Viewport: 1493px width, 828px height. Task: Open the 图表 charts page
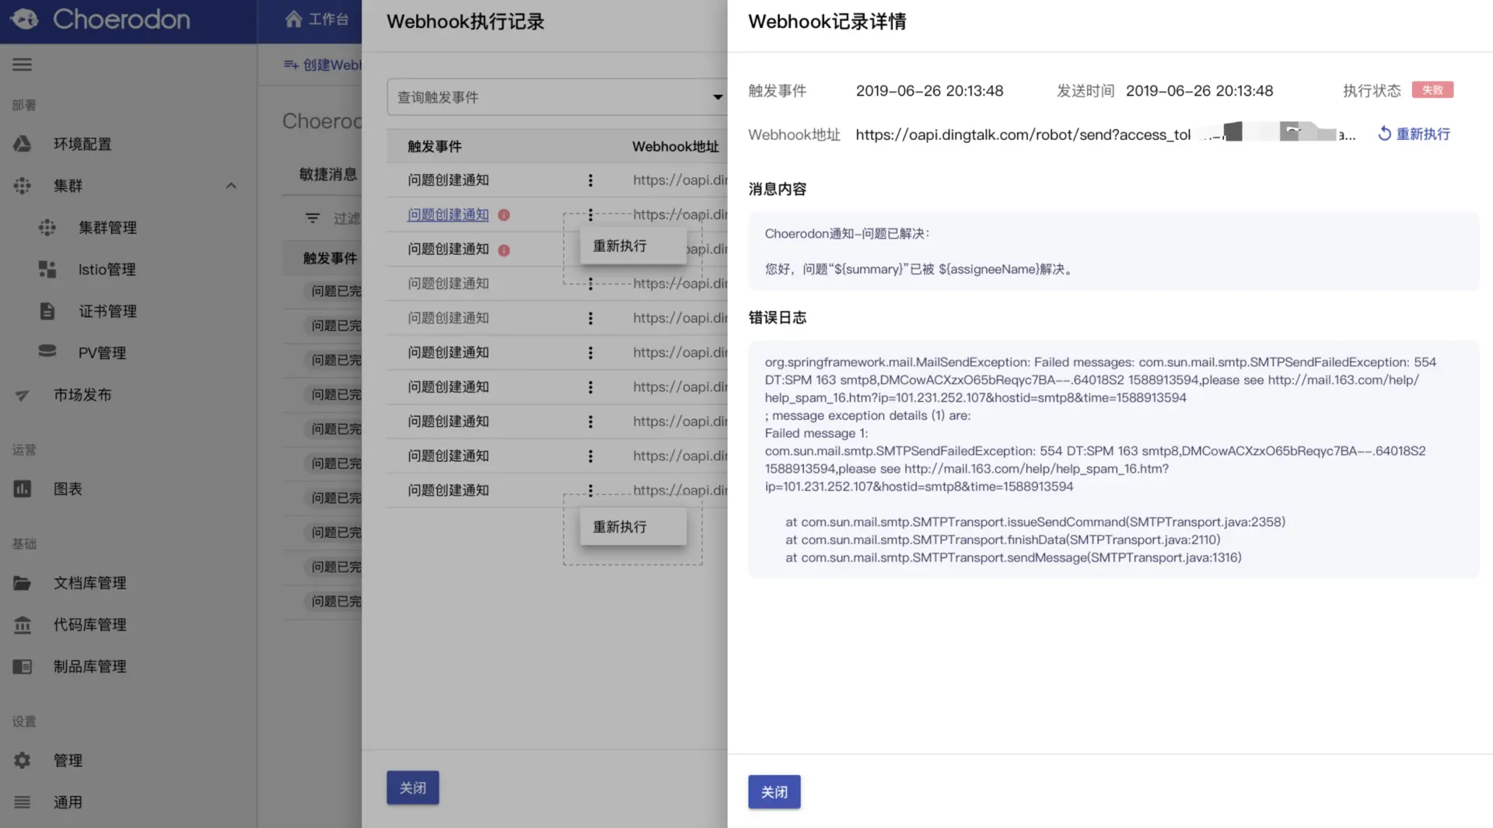pyautogui.click(x=67, y=488)
